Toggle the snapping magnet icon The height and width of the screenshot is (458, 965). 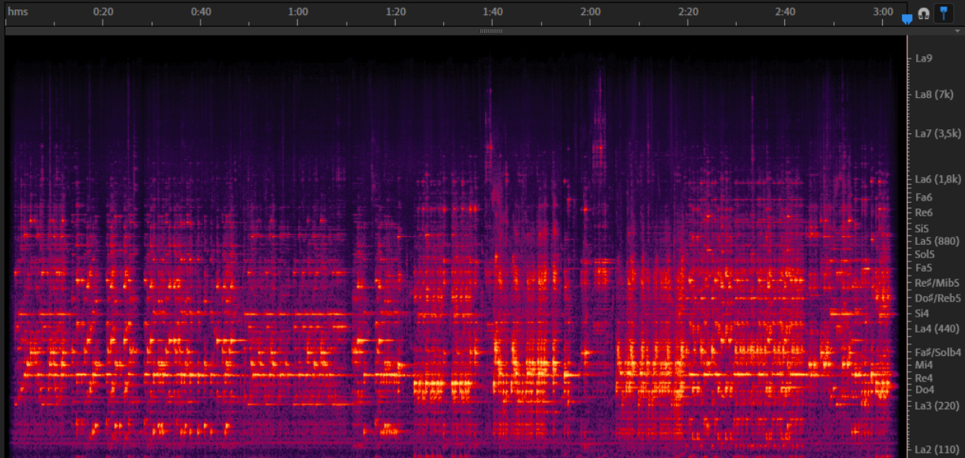tap(923, 13)
